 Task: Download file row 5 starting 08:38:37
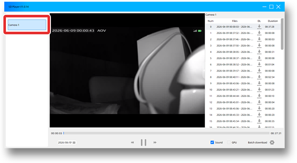click(259, 58)
